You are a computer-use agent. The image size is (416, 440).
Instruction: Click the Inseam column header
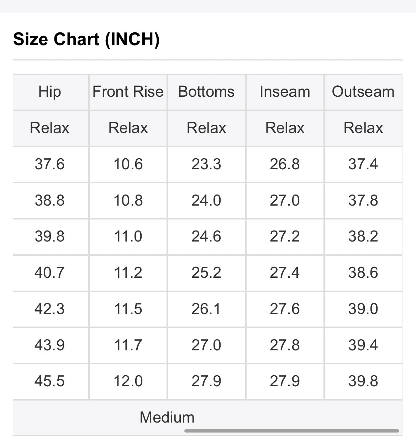pos(285,92)
